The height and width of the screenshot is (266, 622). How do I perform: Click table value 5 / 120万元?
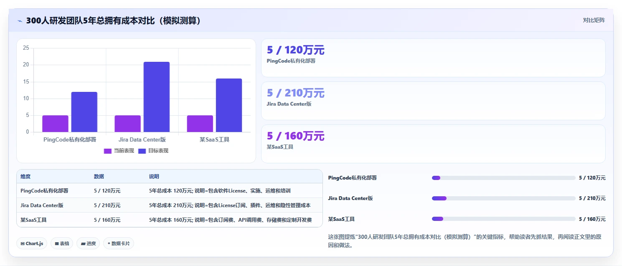pyautogui.click(x=107, y=190)
